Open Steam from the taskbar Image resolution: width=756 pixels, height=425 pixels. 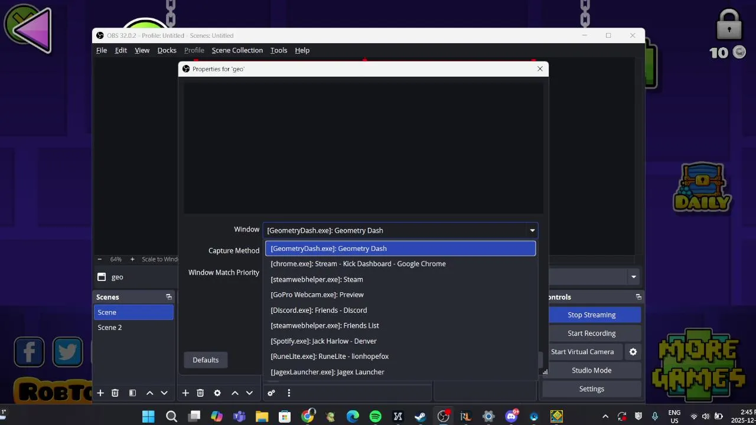[421, 417]
